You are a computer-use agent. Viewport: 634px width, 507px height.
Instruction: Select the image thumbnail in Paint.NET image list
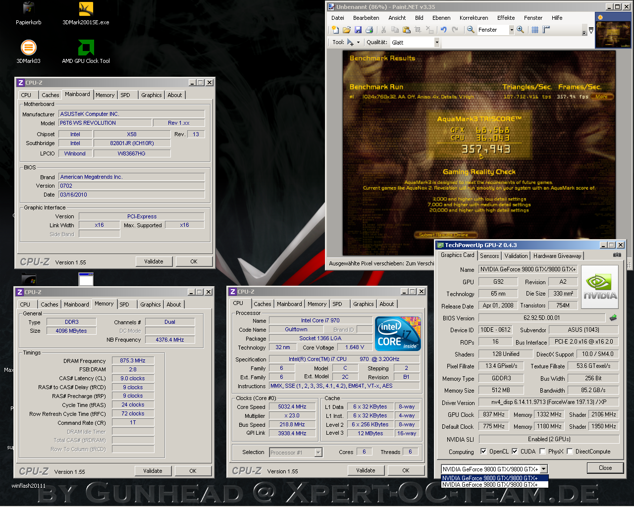click(613, 30)
